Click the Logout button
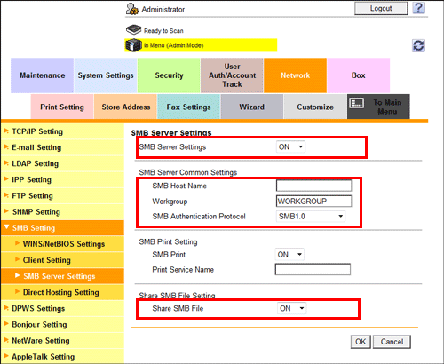Viewport: 444px width, 364px height. (381, 8)
